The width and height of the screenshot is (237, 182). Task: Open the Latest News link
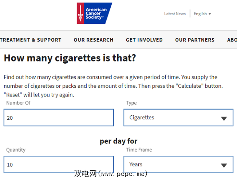[175, 14]
